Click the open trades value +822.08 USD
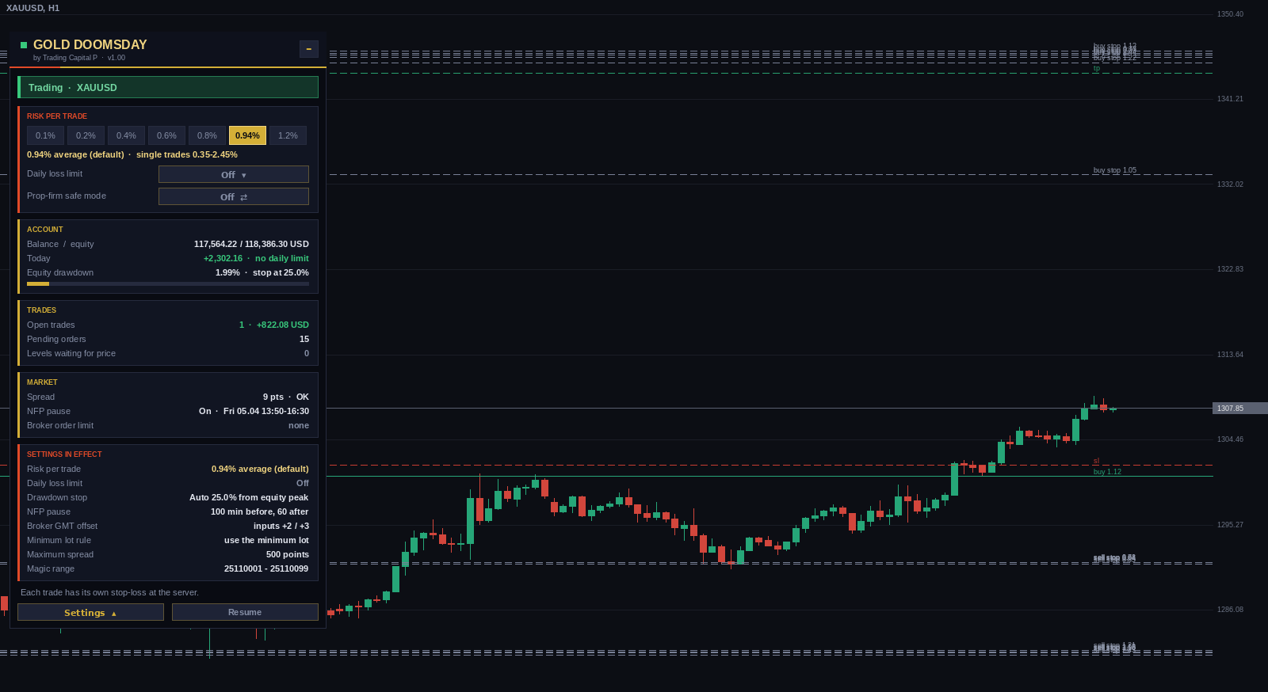This screenshot has height=692, width=1268. pyautogui.click(x=283, y=325)
